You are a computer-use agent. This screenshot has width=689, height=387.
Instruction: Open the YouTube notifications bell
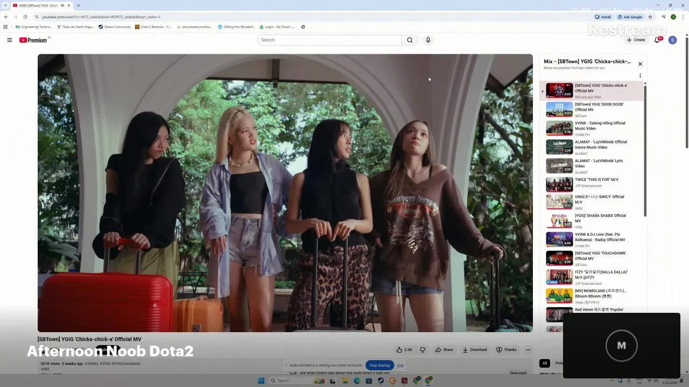point(658,40)
